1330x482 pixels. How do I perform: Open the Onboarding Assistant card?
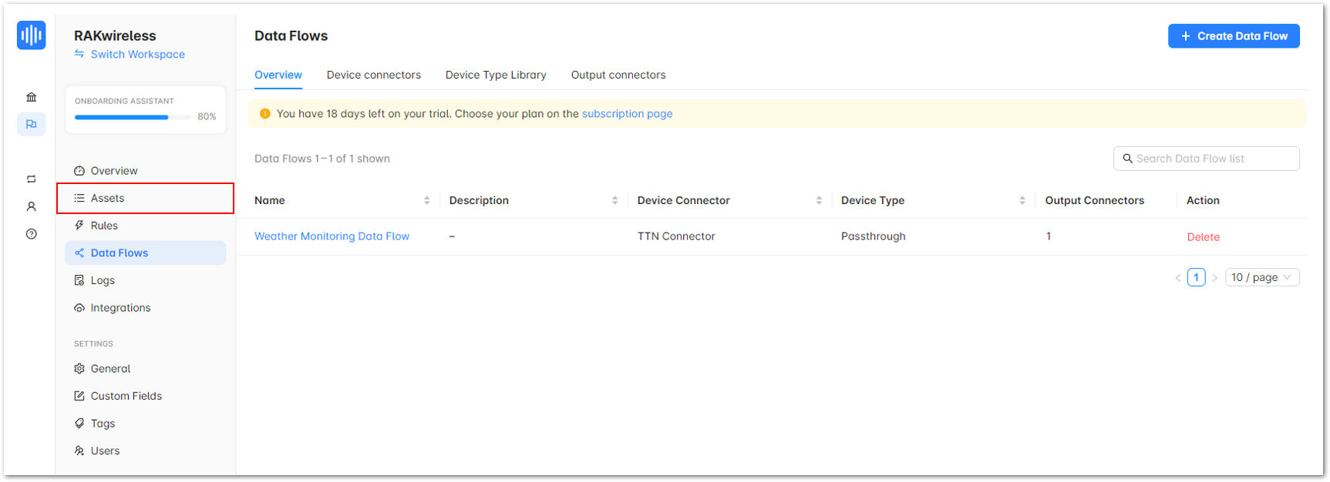[x=146, y=109]
